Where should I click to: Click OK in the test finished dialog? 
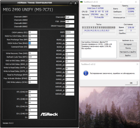point(131,83)
